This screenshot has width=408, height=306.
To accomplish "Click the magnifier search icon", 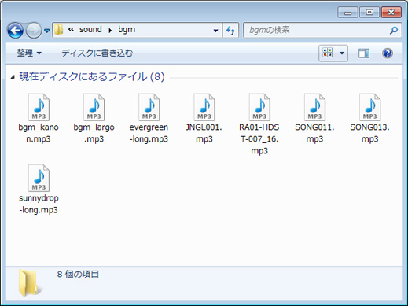I will 394,31.
